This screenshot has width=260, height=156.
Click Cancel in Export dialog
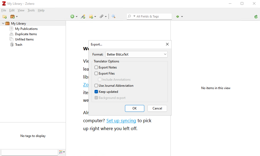157,108
